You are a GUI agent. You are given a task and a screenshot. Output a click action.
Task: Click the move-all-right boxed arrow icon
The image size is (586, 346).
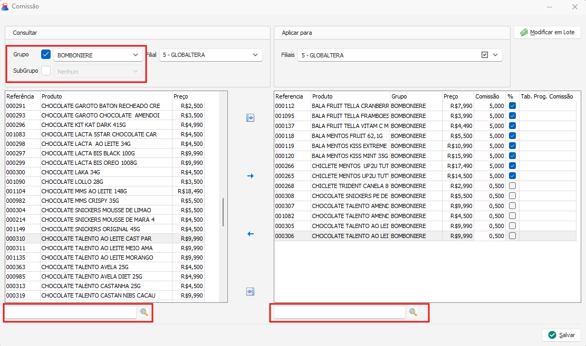coord(251,118)
